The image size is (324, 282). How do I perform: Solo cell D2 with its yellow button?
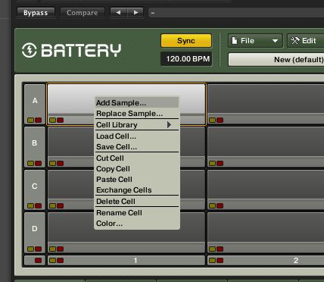pyautogui.click(x=212, y=249)
